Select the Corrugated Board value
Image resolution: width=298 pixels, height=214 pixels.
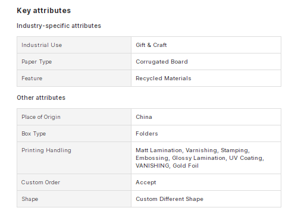[162, 62]
